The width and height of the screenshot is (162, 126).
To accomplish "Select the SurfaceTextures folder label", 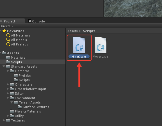I will [x=36, y=107].
